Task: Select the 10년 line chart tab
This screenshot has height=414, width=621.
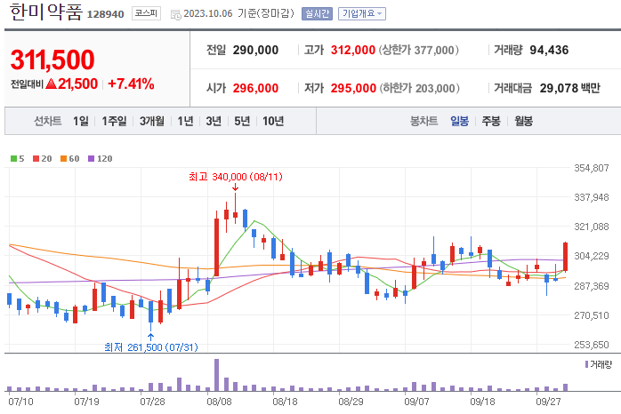Action: point(273,121)
